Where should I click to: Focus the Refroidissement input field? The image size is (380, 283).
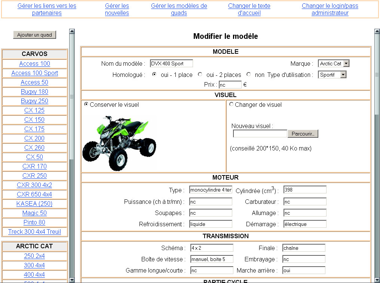211,224
